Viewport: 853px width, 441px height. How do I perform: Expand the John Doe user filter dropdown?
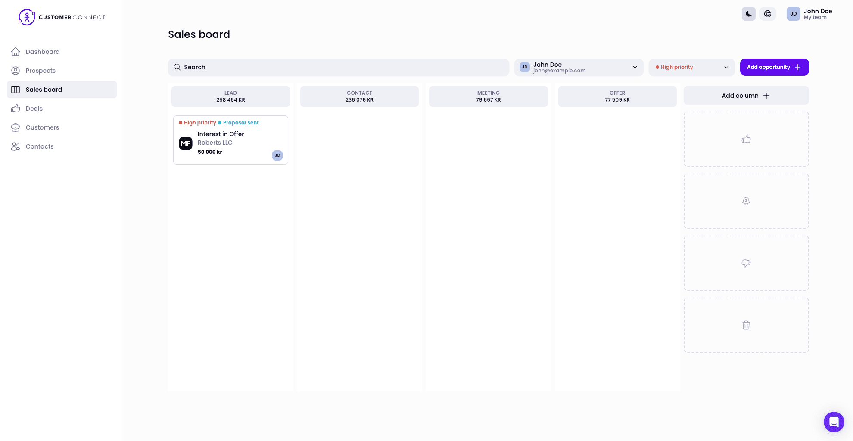point(579,67)
